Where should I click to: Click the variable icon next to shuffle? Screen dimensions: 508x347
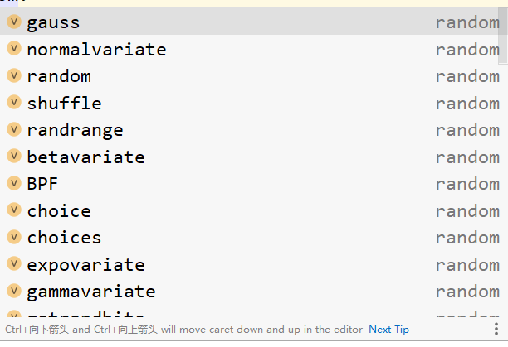pyautogui.click(x=14, y=103)
